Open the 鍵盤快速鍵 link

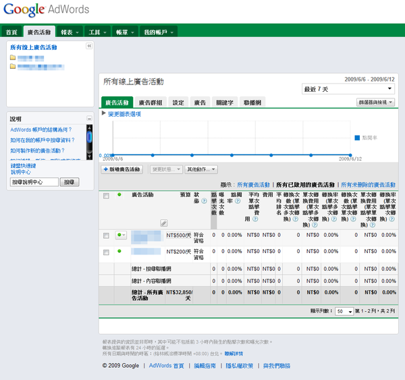click(x=23, y=165)
